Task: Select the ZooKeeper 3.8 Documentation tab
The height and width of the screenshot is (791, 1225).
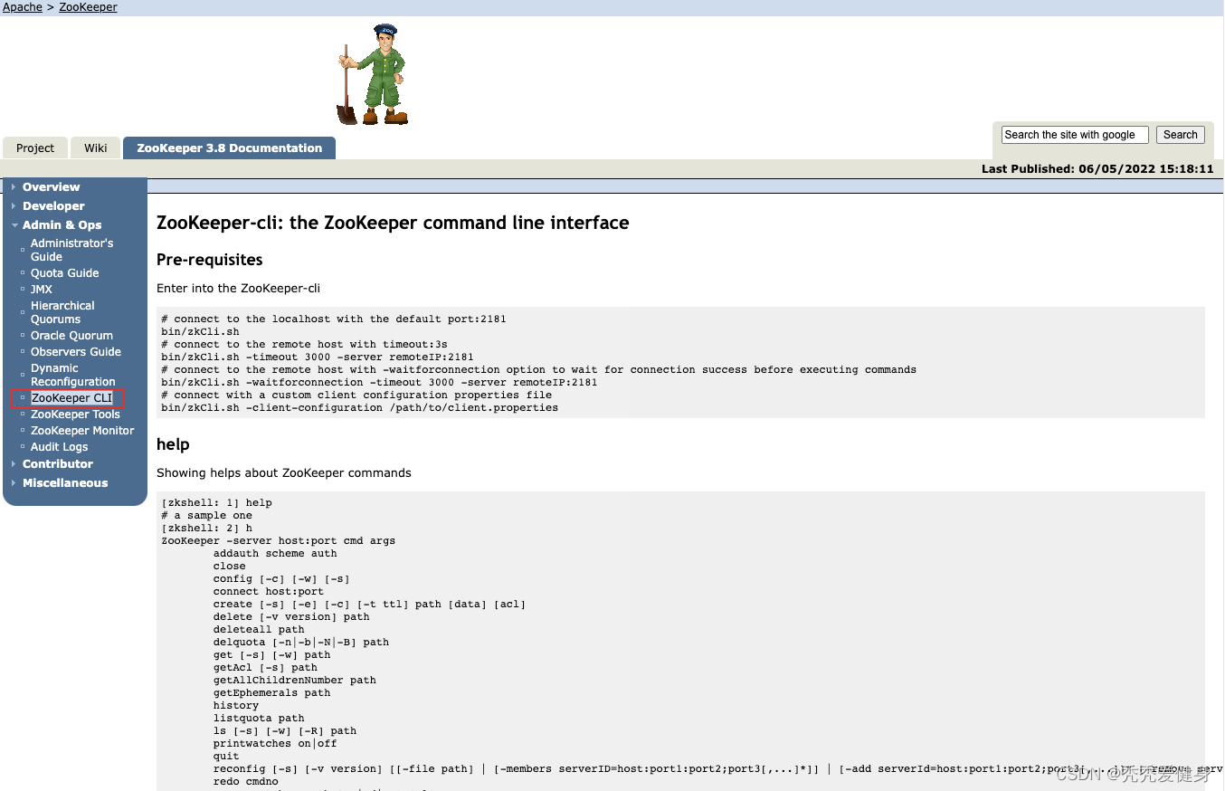Action: [230, 148]
